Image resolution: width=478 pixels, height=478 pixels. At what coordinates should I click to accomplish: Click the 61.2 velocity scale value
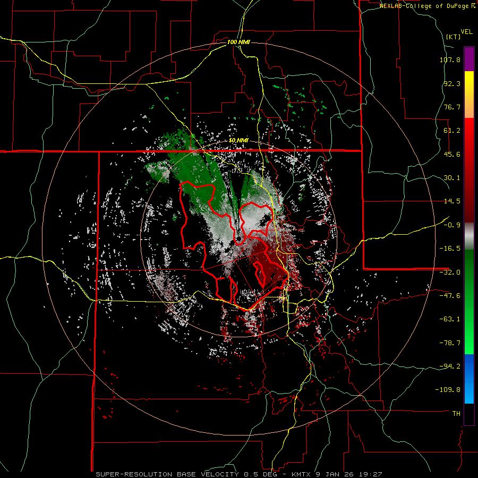coord(452,131)
